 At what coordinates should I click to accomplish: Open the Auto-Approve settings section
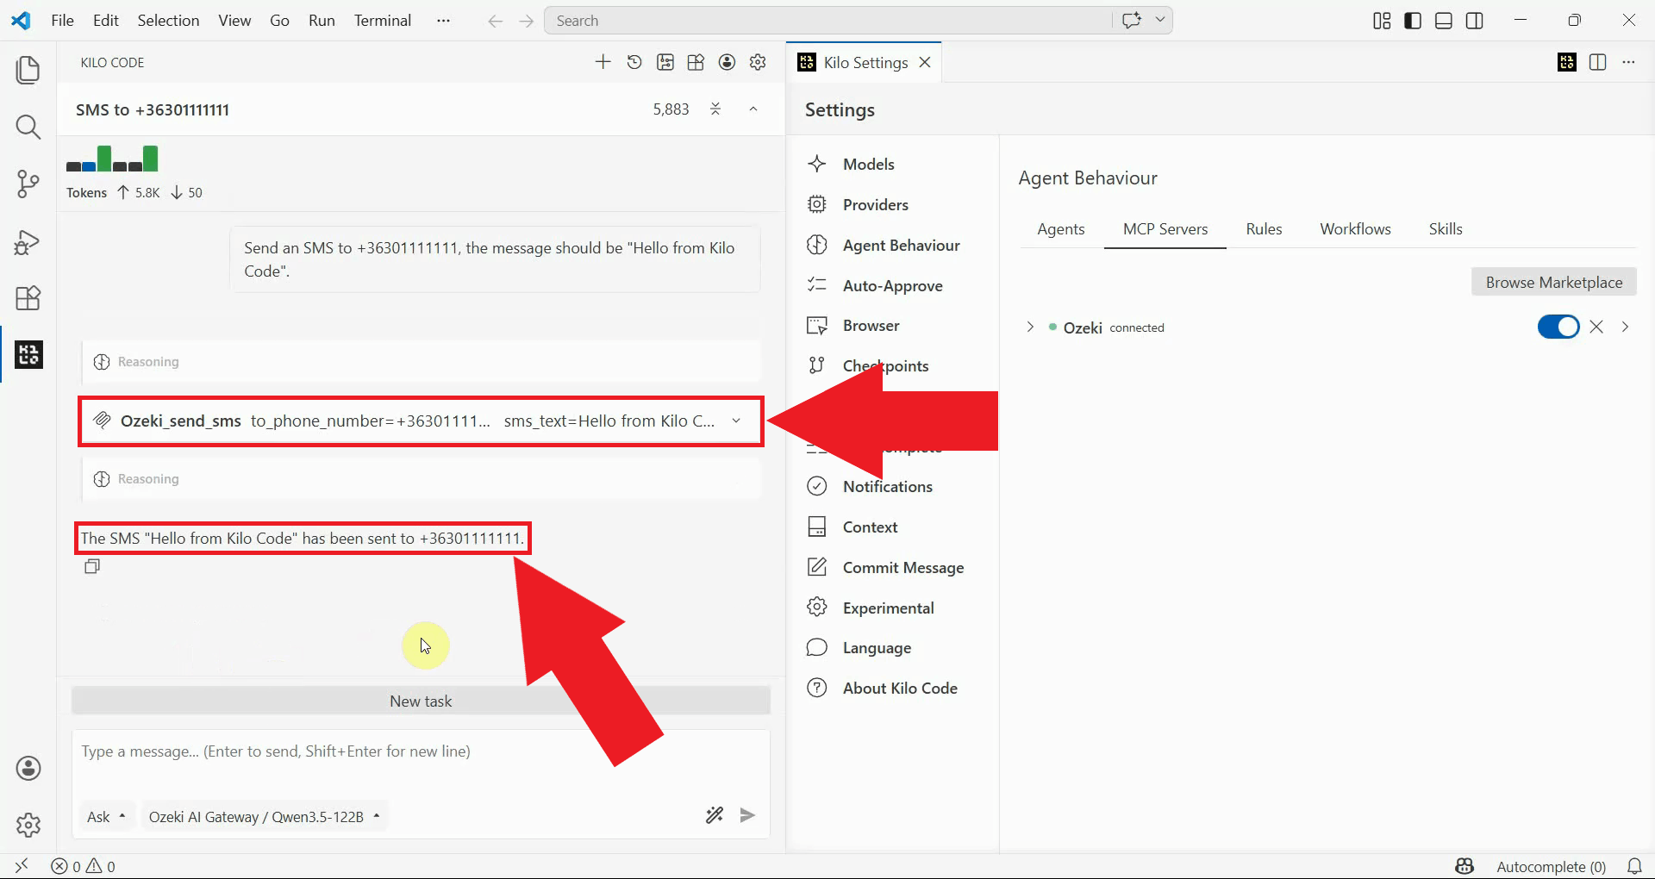point(893,285)
